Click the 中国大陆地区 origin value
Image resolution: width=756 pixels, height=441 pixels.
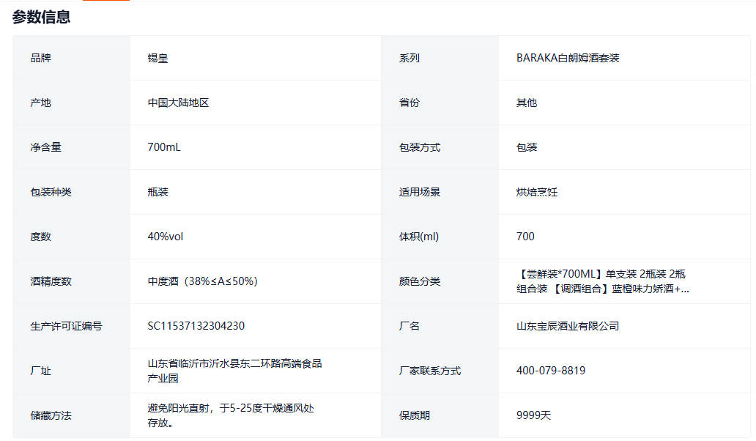(x=178, y=103)
